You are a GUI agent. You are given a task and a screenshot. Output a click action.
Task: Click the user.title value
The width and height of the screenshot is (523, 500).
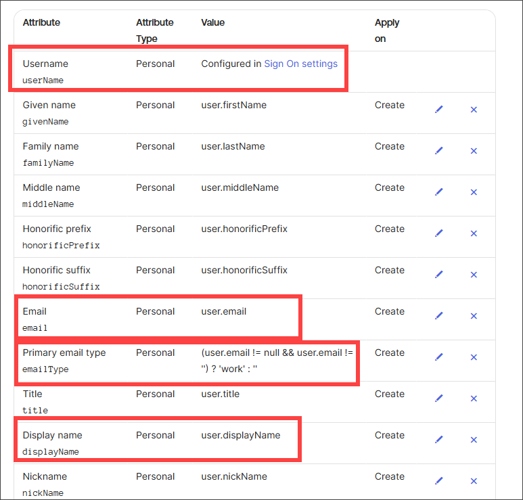(220, 394)
